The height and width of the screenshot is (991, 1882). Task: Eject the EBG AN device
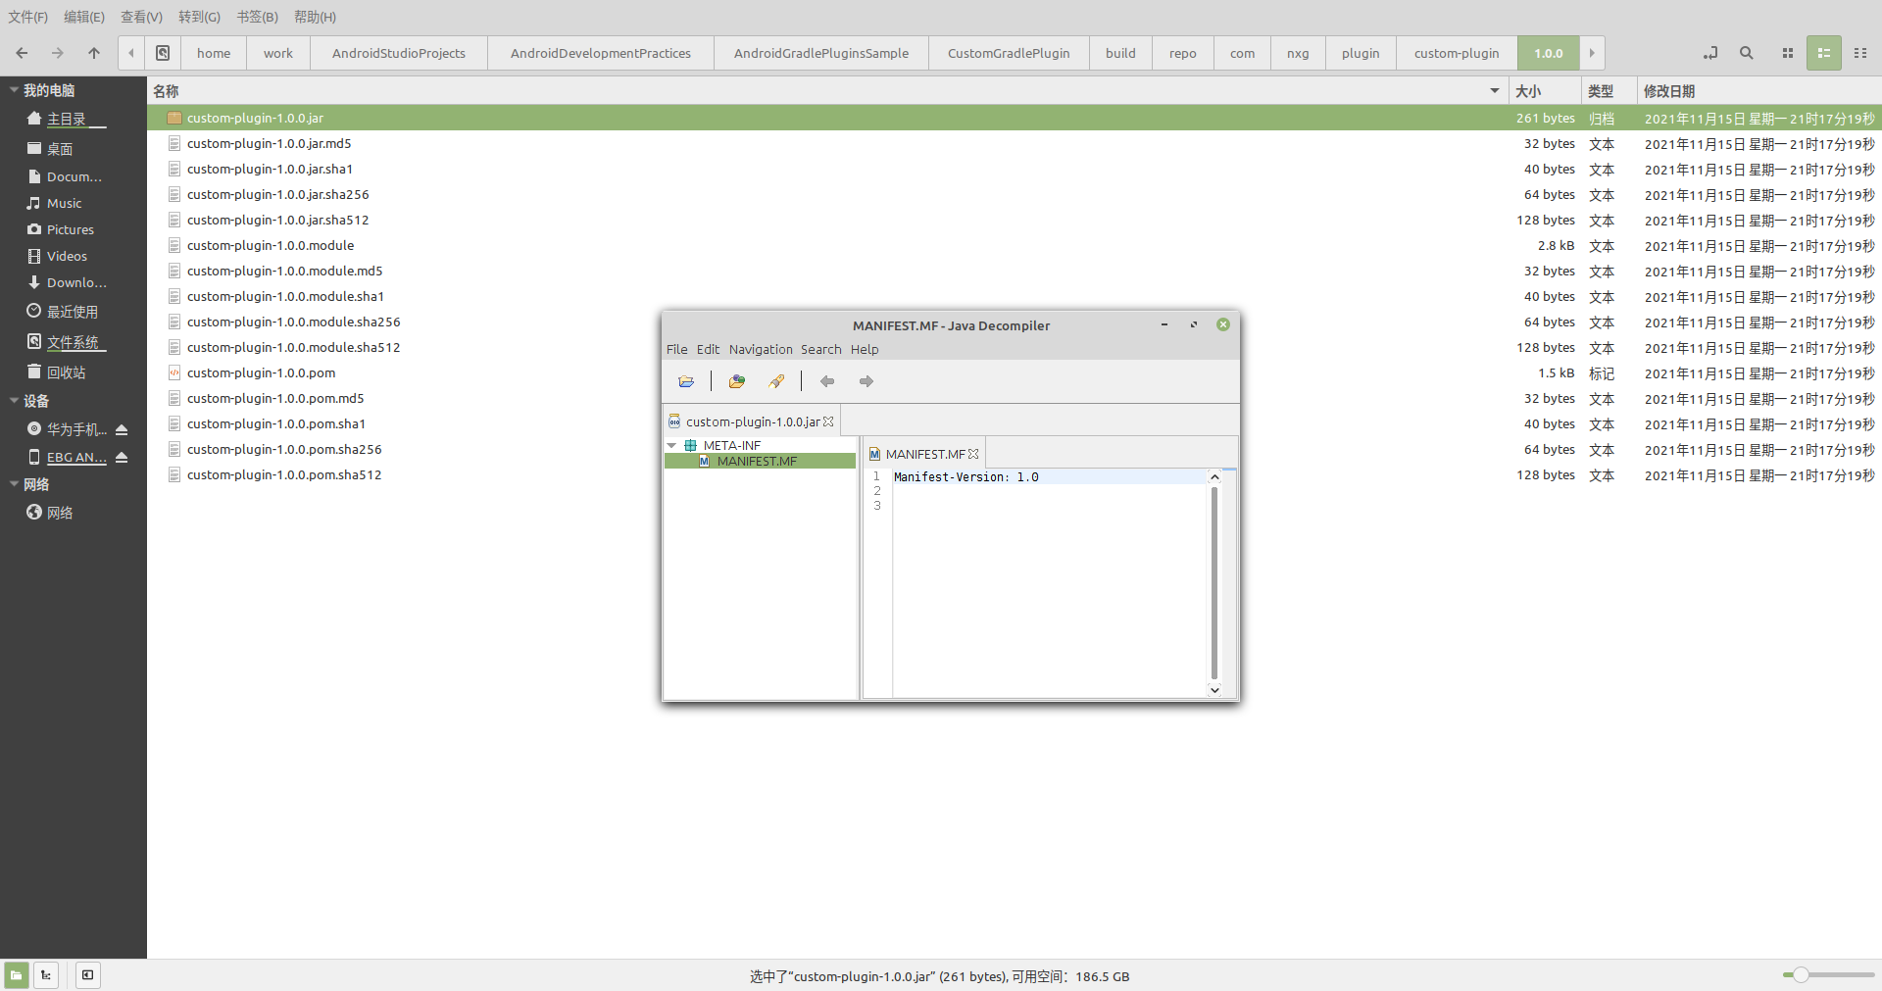122,457
